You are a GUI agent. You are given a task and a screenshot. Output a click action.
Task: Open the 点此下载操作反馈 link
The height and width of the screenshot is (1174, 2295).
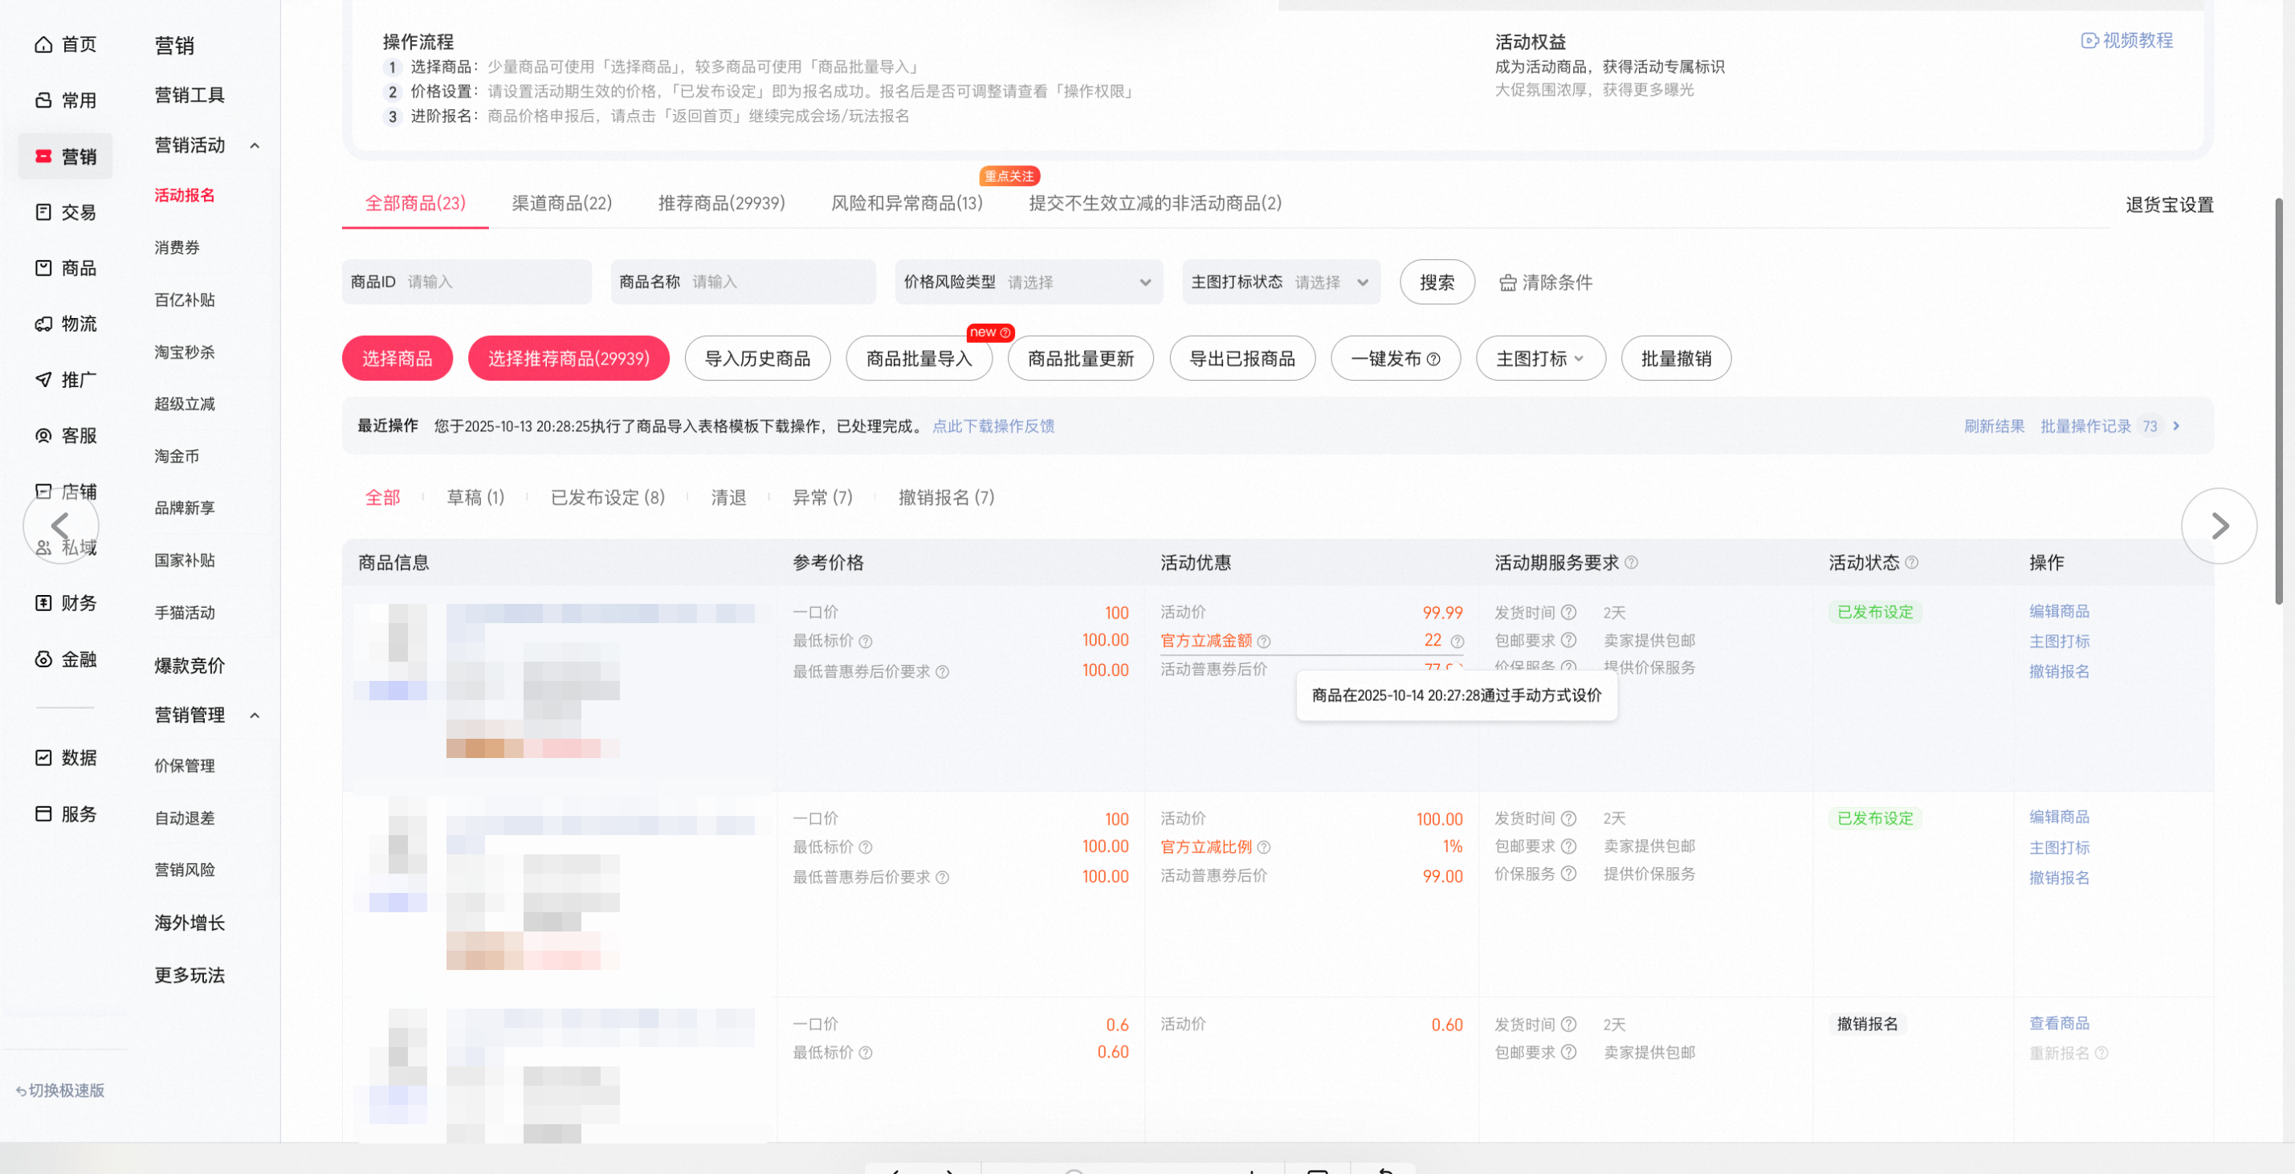click(993, 426)
